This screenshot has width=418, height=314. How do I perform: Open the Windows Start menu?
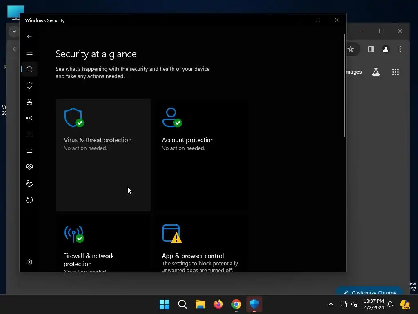pyautogui.click(x=164, y=304)
